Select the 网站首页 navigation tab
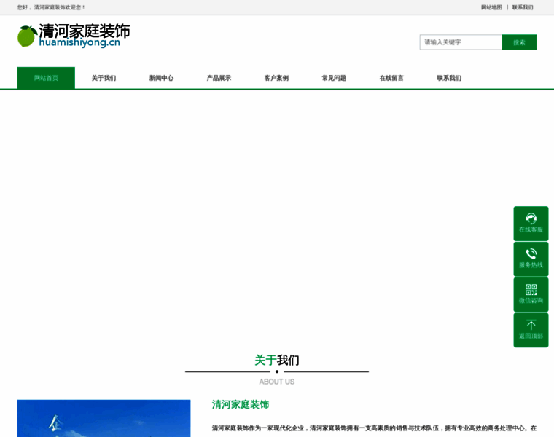The height and width of the screenshot is (437, 554). pos(46,78)
